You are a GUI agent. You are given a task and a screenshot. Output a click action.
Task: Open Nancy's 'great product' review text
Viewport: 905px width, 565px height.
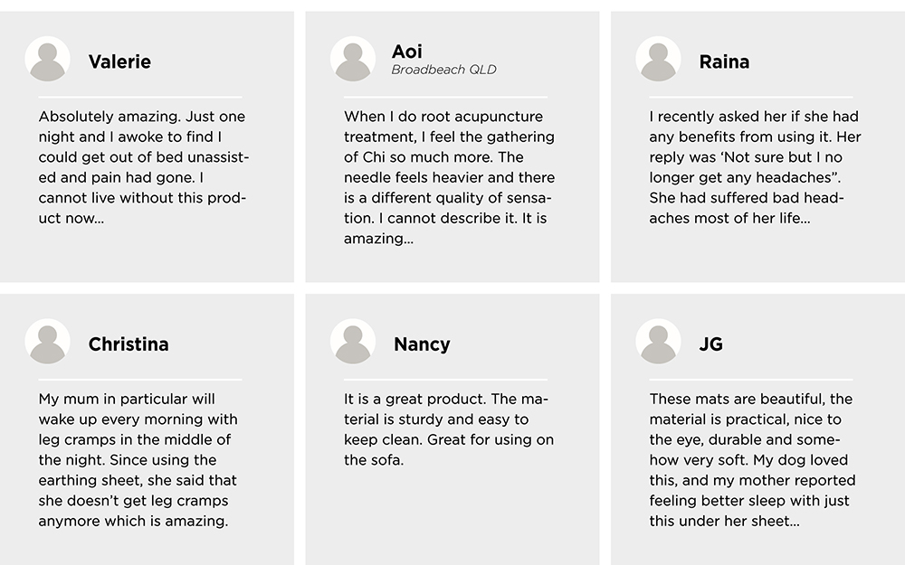449,429
